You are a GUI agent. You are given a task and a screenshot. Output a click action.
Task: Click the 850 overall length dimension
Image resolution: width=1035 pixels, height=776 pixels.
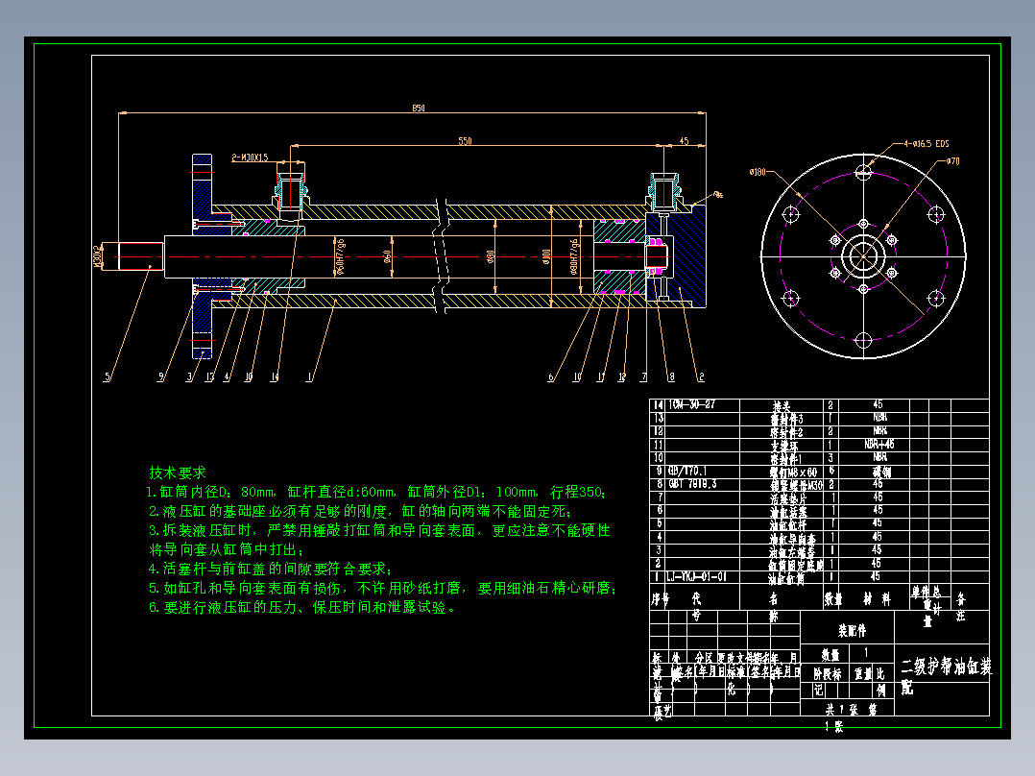pyautogui.click(x=419, y=108)
